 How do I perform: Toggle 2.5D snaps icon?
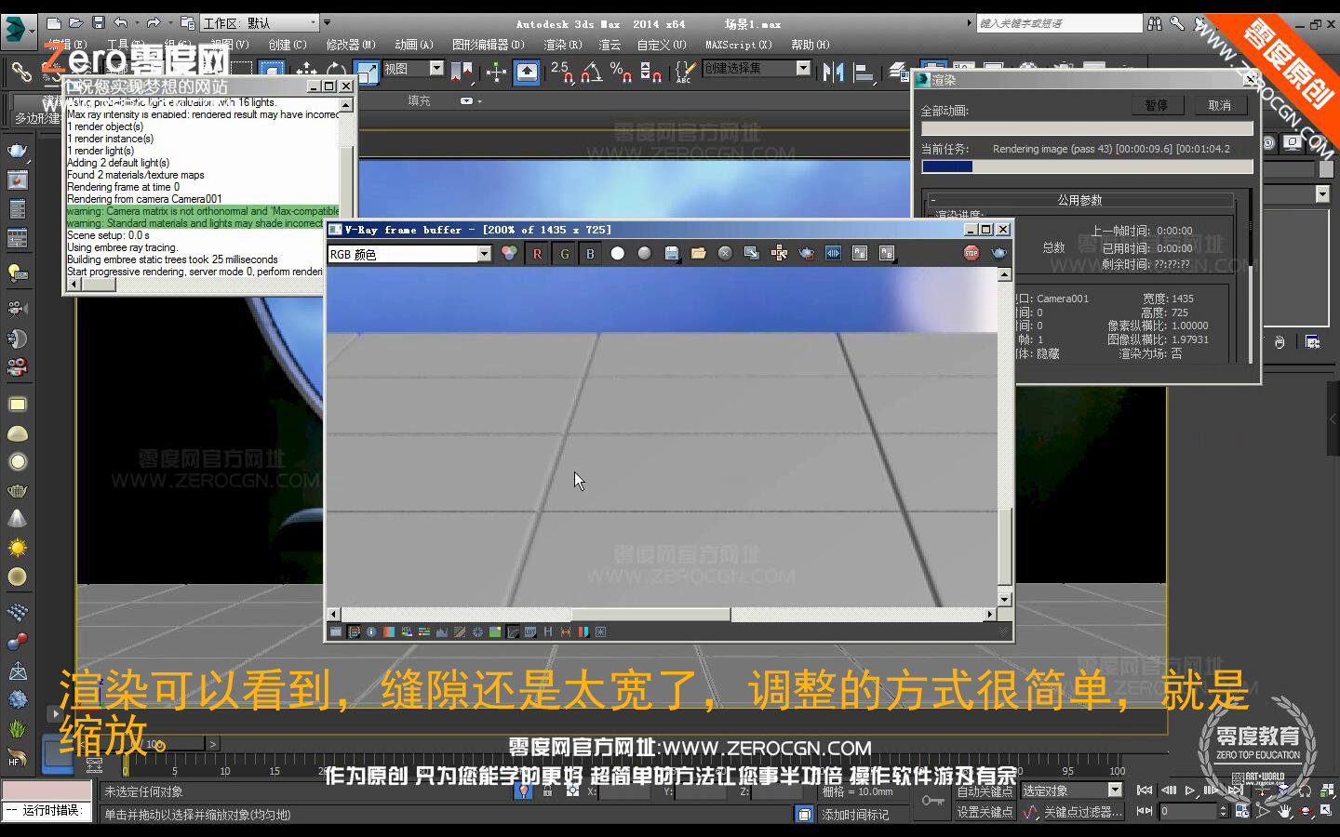[562, 72]
